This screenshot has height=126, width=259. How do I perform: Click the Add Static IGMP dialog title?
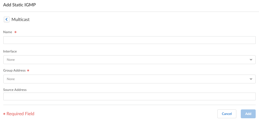coord(19,5)
